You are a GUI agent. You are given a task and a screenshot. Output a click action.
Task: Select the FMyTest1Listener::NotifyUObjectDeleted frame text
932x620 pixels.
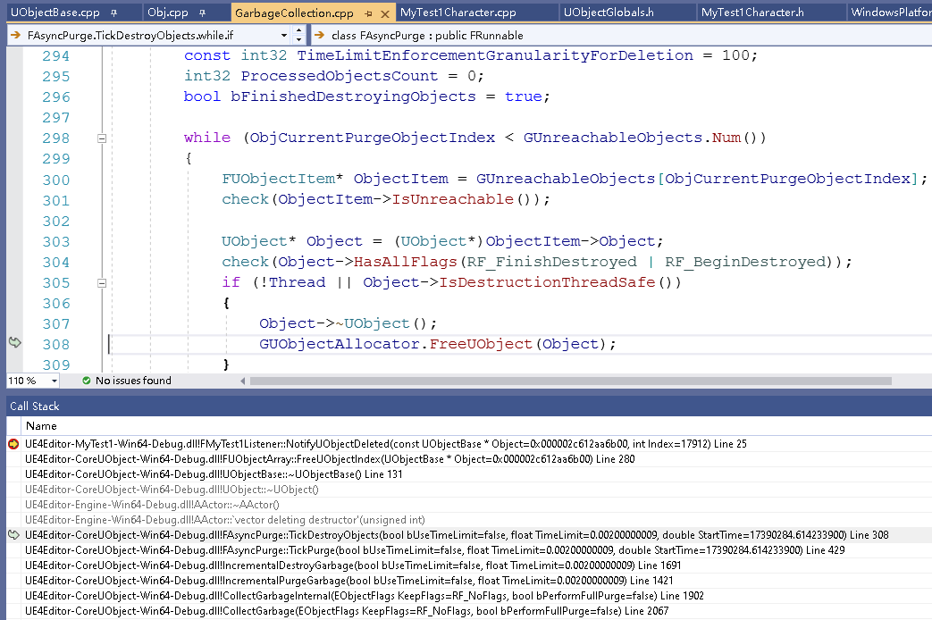coord(386,444)
